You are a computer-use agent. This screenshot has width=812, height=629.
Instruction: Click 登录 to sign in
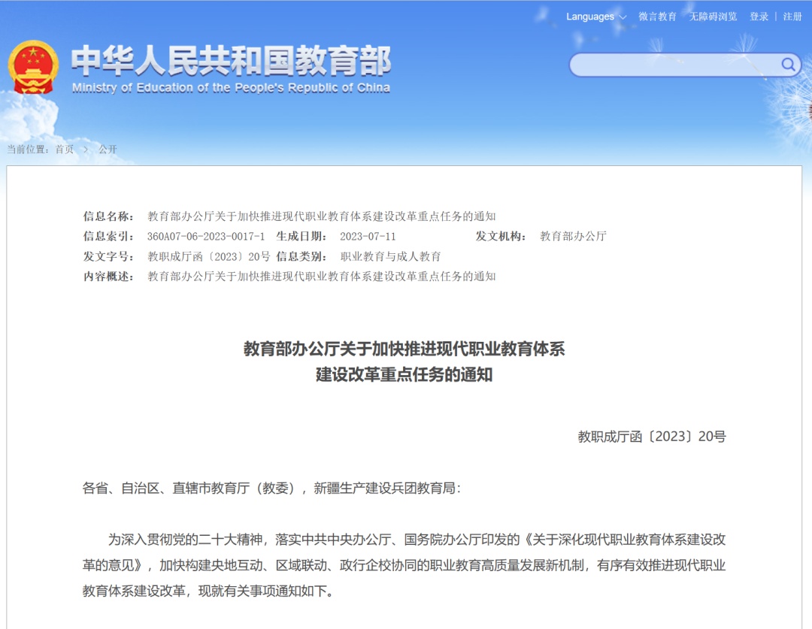[x=759, y=17]
